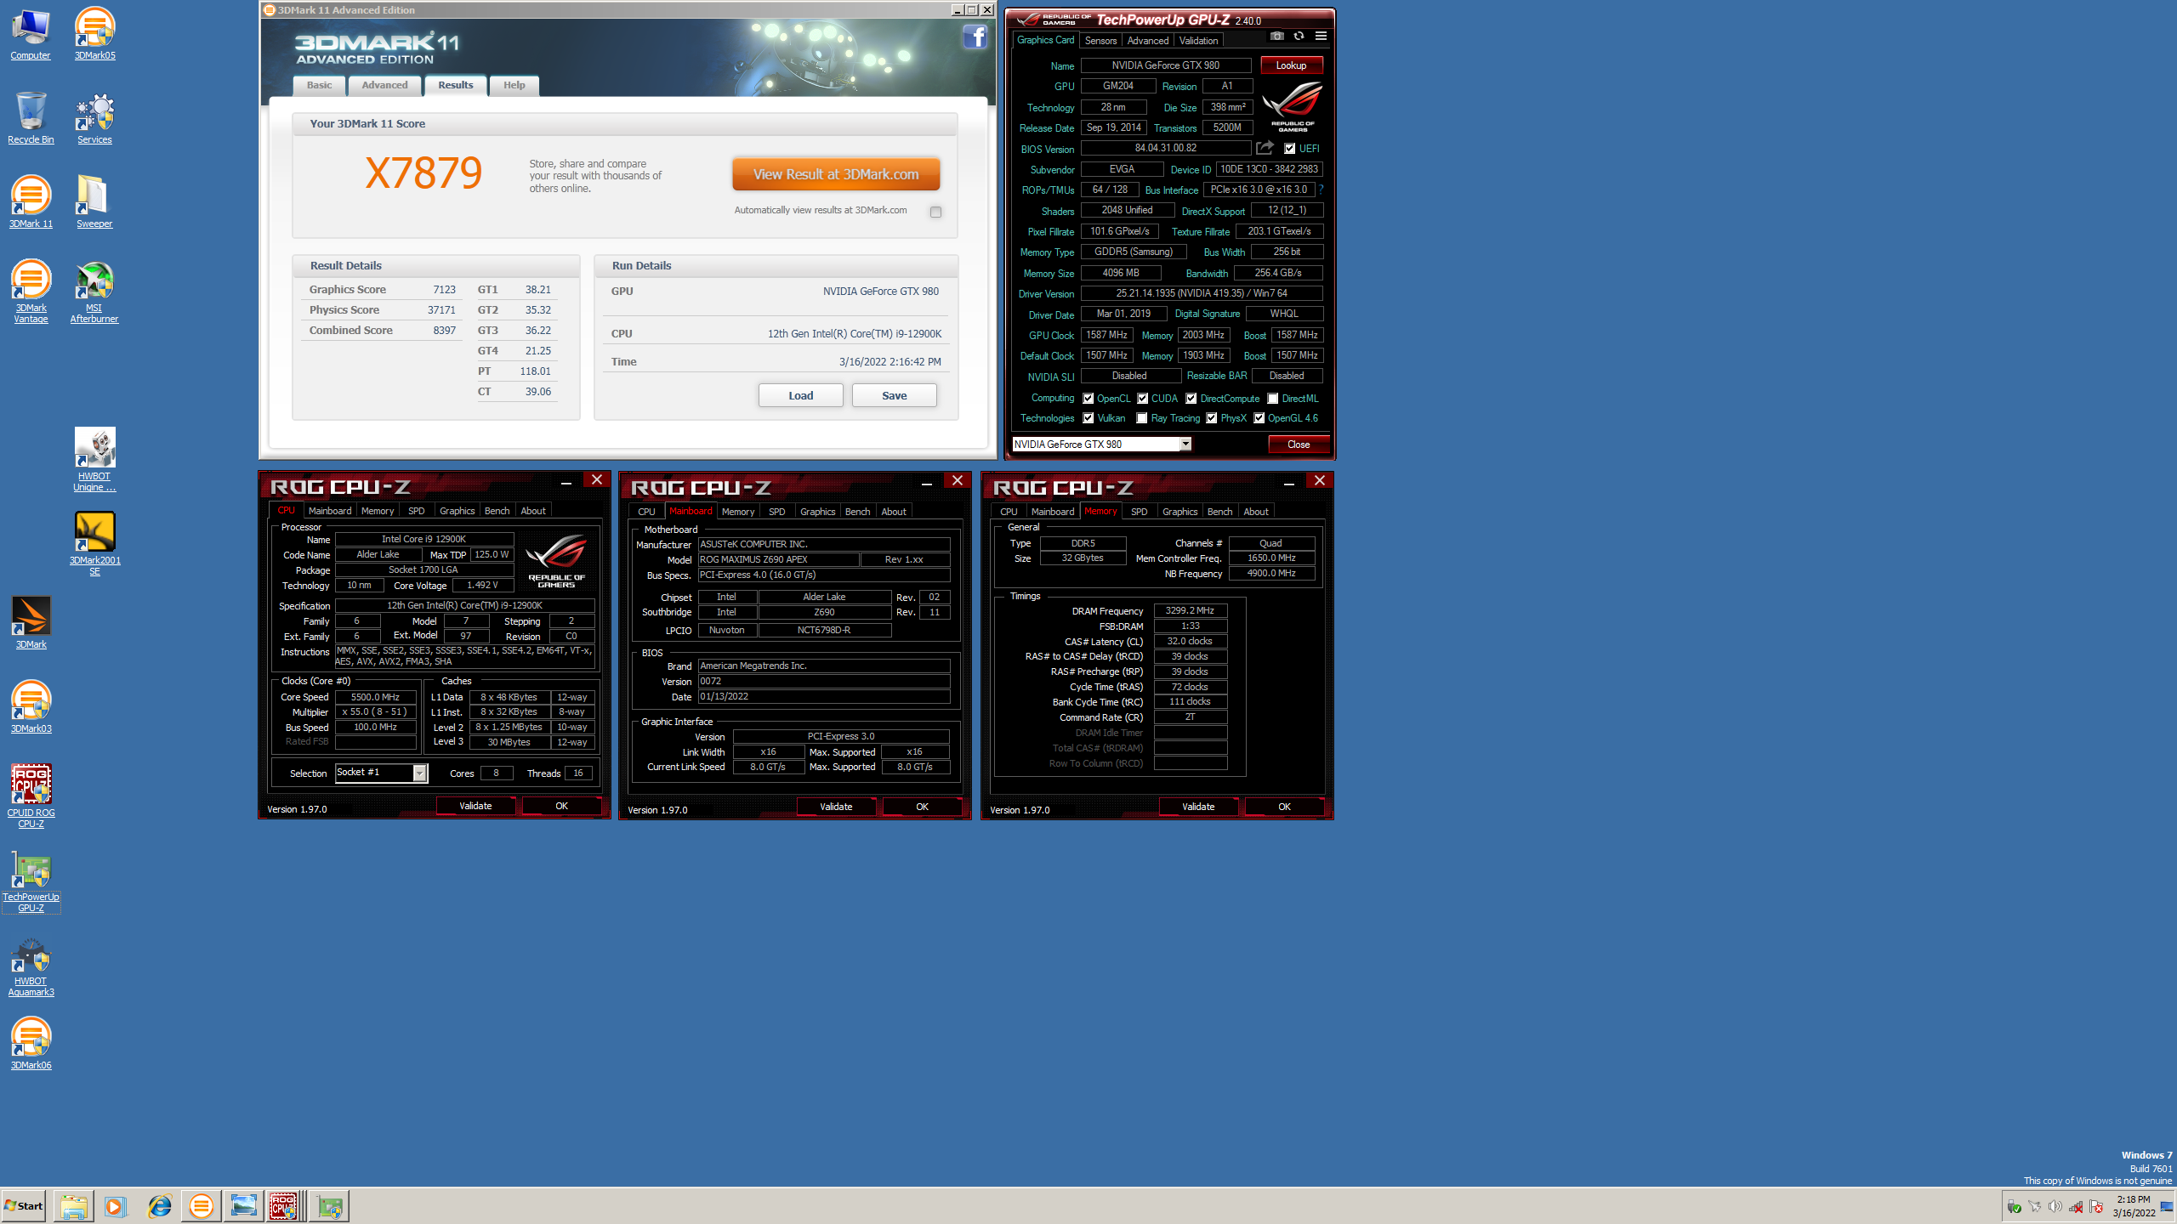2177x1224 pixels.
Task: Click the Close button in GPU-Z
Action: tap(1298, 445)
